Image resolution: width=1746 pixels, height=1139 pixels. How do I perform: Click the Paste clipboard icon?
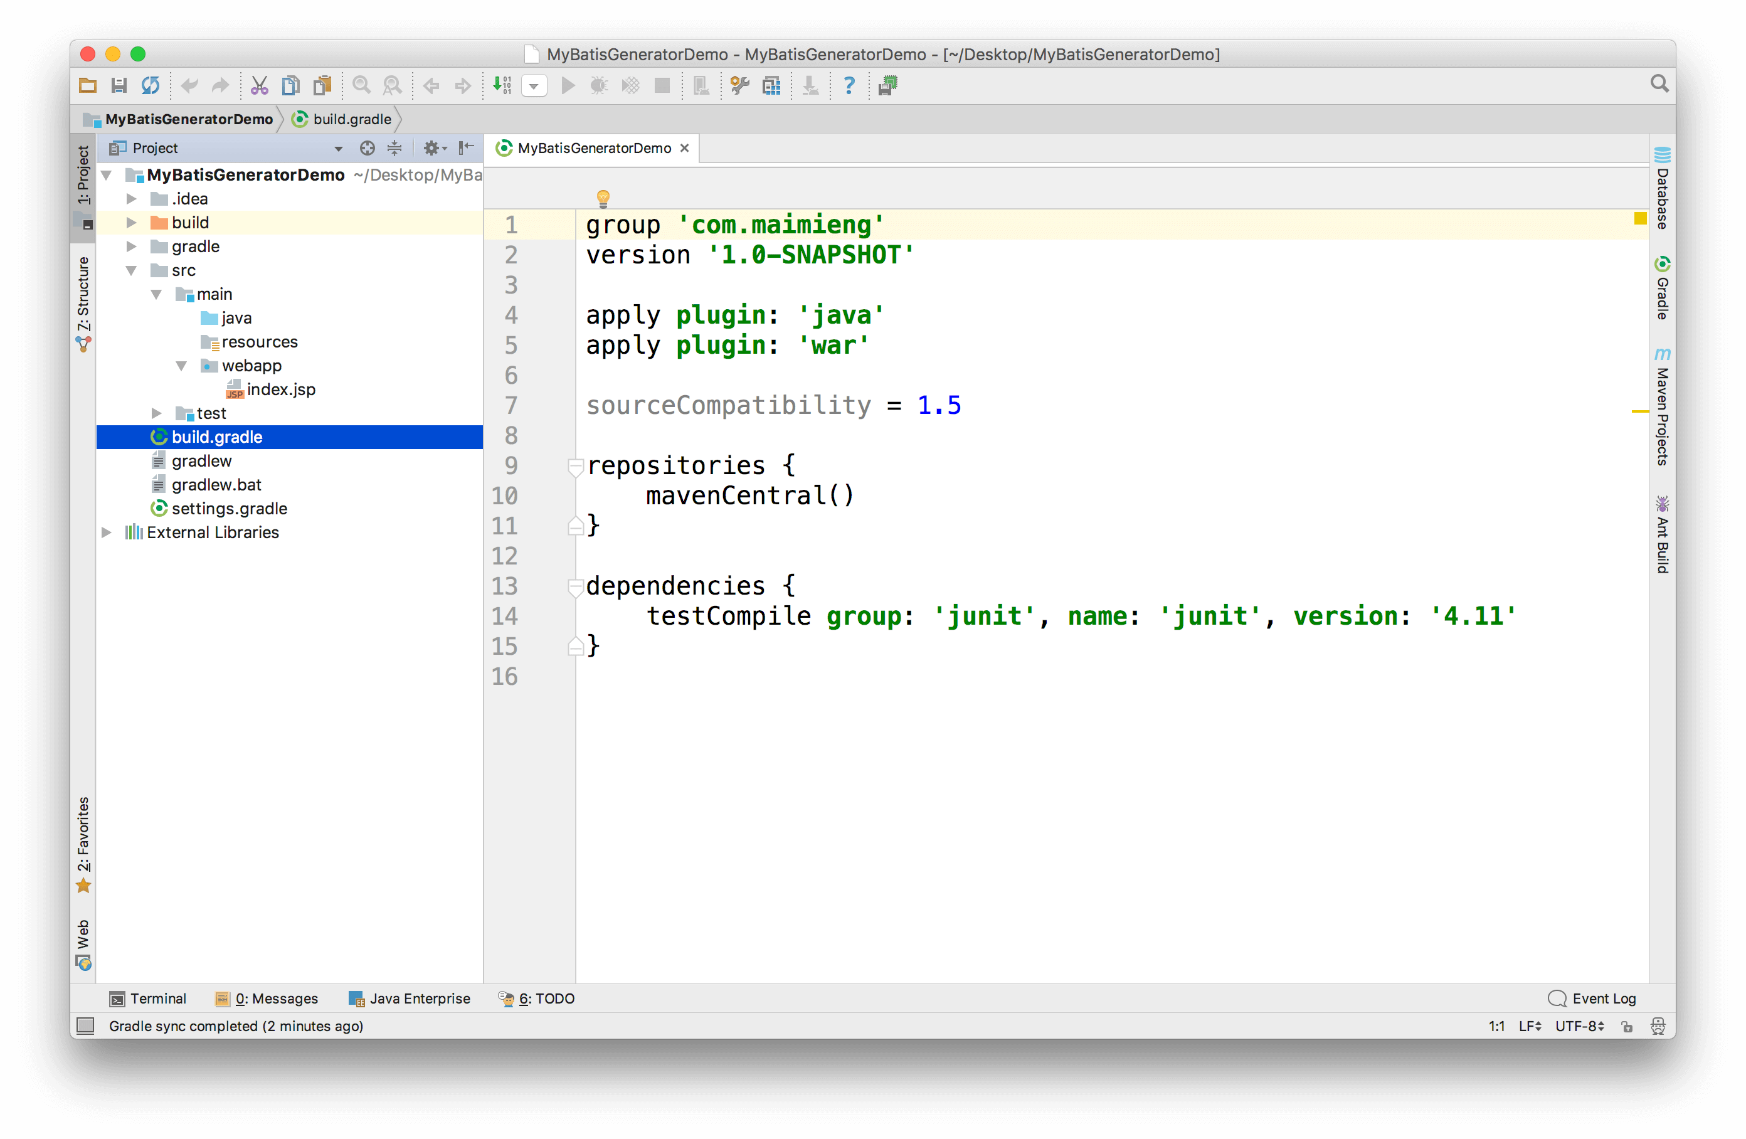322,86
